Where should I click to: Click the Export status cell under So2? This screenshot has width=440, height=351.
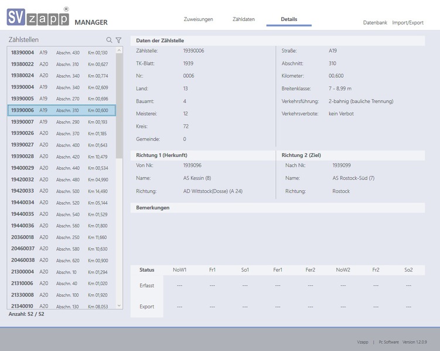coord(408,307)
